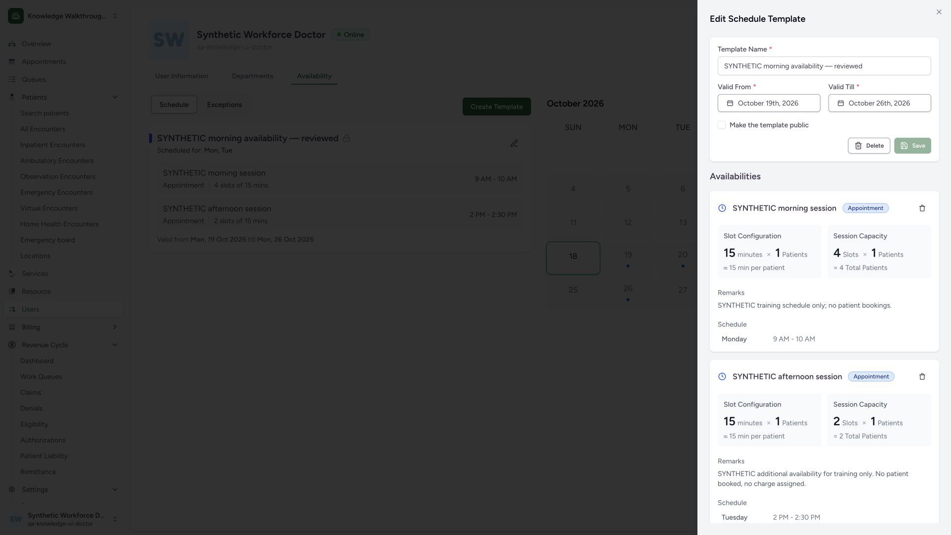This screenshot has width=951, height=535.
Task: Switch to the Exceptions sub-tab
Action: pyautogui.click(x=224, y=105)
